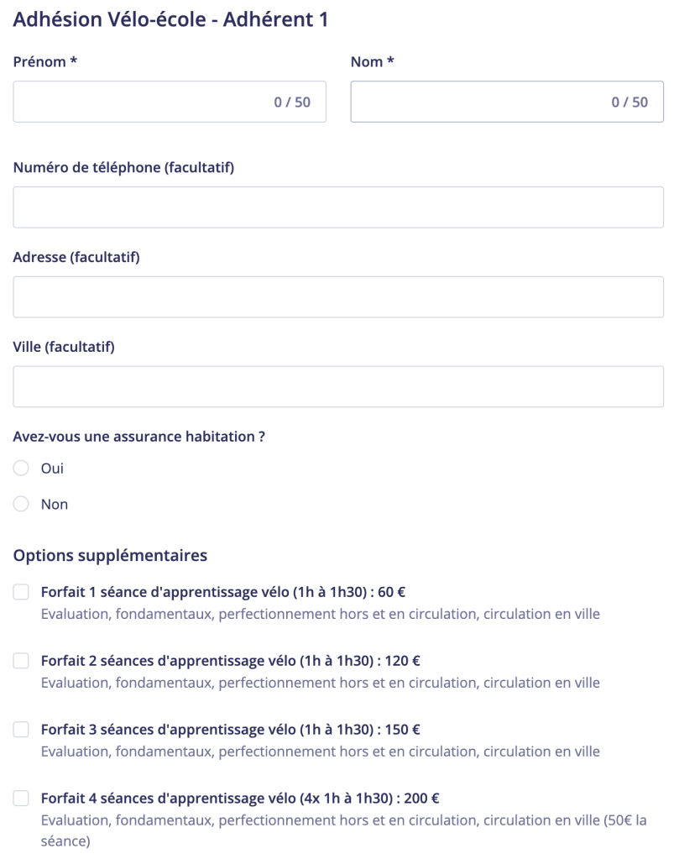Click the 'Ville (facultatif)' label
The width and height of the screenshot is (679, 859).
(64, 347)
